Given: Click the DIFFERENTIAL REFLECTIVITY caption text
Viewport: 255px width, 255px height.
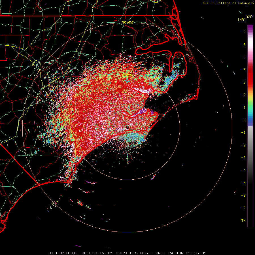Looking at the screenshot, I should [80, 253].
